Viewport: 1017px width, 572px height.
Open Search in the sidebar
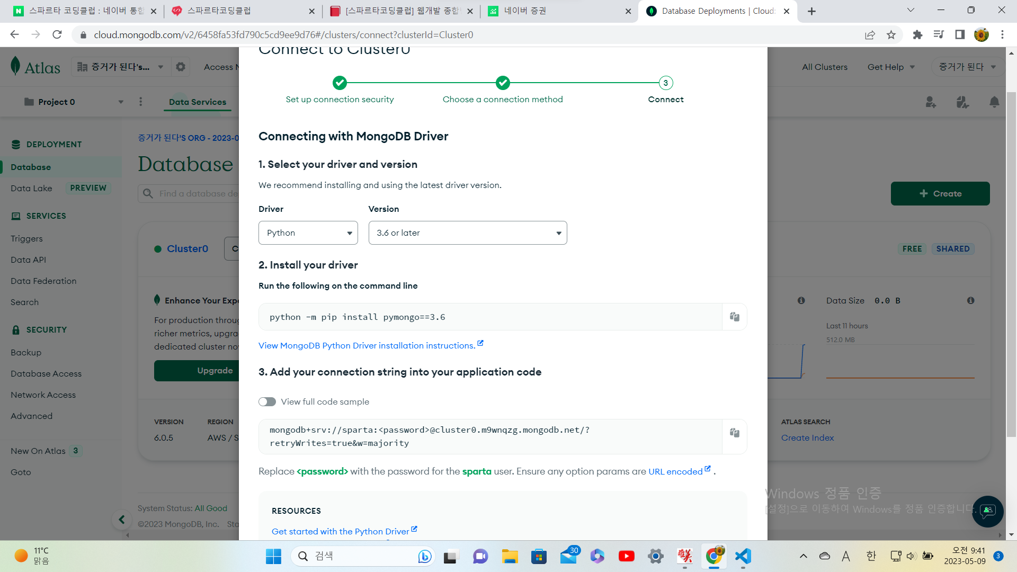coord(24,302)
